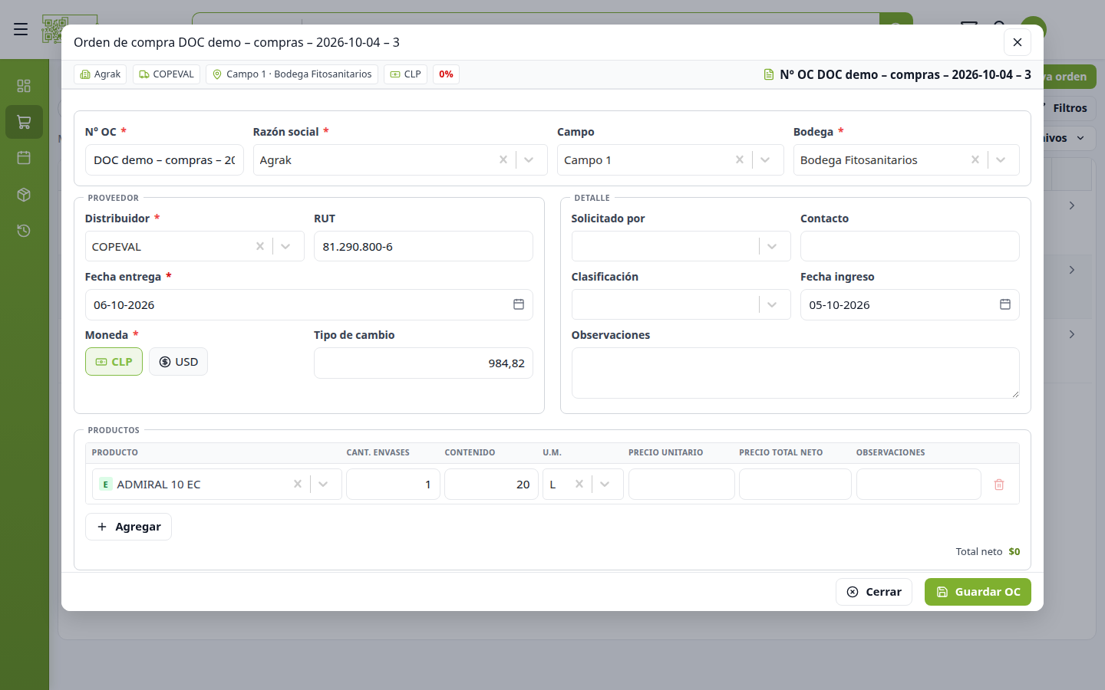The height and width of the screenshot is (690, 1105).
Task: Close the purchase order dialog
Action: coord(1018,42)
